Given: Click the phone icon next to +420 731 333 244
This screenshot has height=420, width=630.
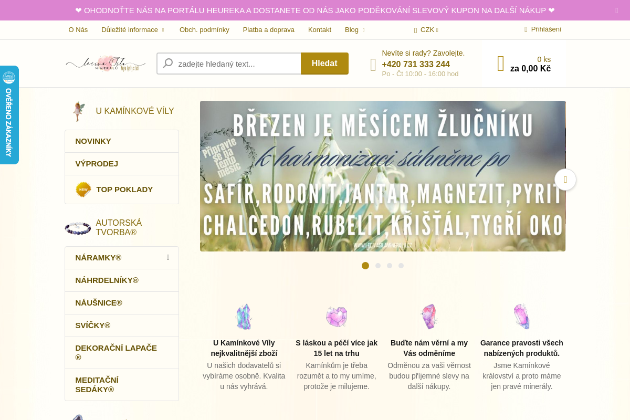Looking at the screenshot, I should tap(373, 65).
